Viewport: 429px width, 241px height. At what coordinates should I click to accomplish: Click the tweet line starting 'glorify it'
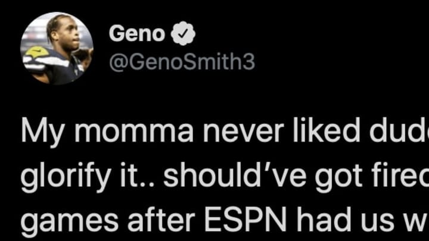[x=225, y=176]
